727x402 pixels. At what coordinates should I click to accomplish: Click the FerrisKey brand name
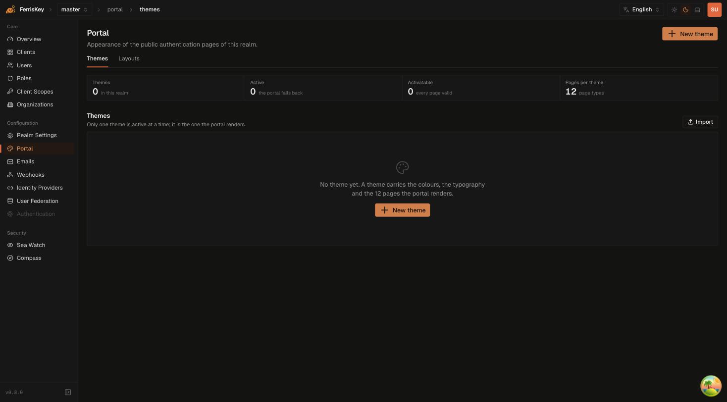[x=32, y=9]
